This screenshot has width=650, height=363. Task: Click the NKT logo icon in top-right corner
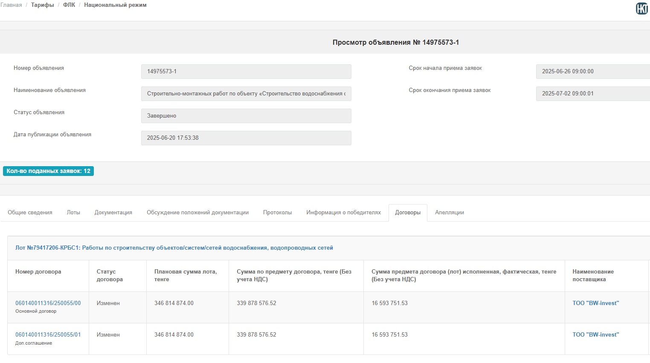[641, 9]
